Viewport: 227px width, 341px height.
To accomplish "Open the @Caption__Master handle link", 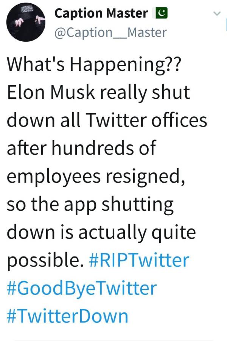I will (110, 32).
